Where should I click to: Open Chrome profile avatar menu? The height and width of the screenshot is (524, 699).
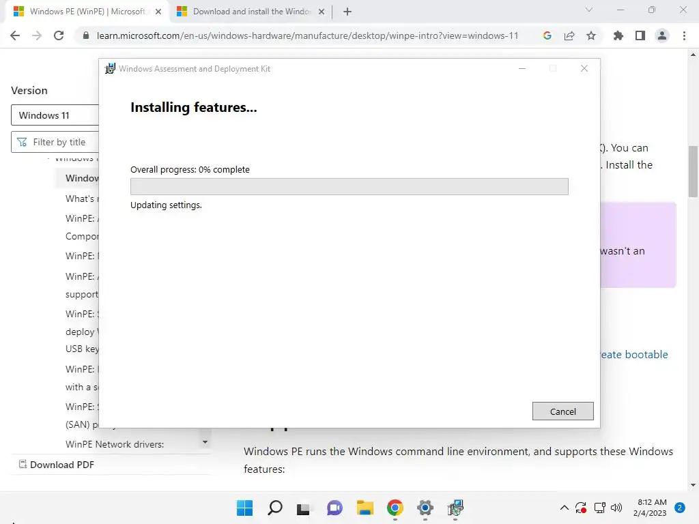(x=662, y=35)
